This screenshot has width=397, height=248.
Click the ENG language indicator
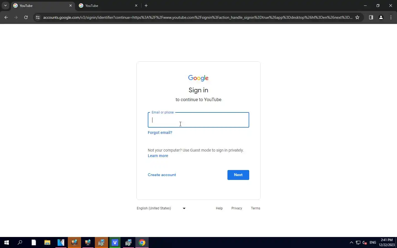373,242
